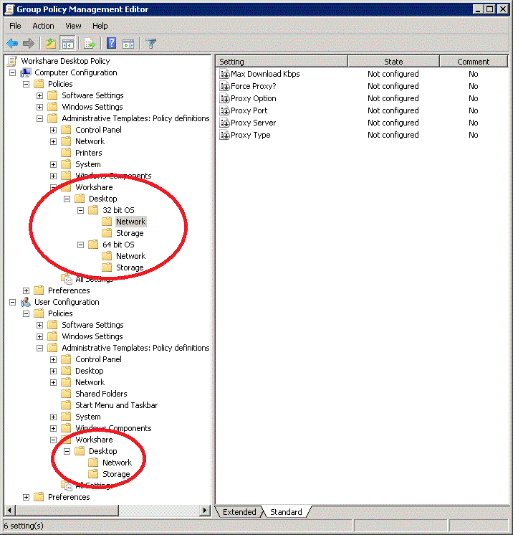The width and height of the screenshot is (513, 535).
Task: Click the tree pane right scroll arrow
Action: click(x=204, y=511)
